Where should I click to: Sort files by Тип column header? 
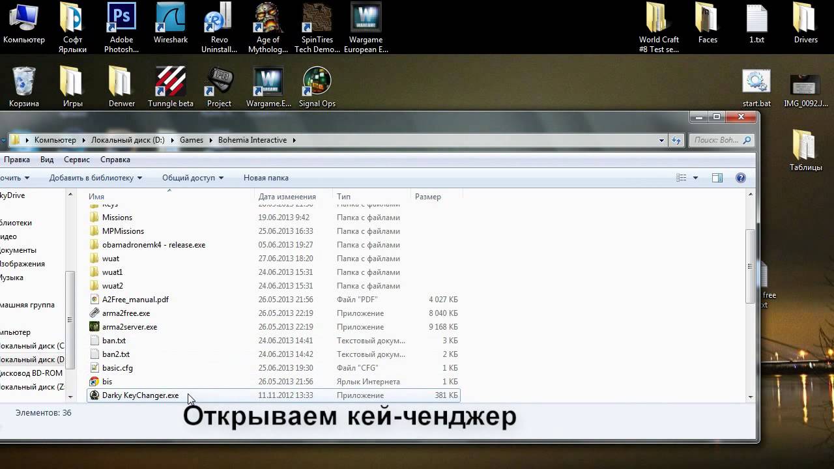click(x=371, y=196)
